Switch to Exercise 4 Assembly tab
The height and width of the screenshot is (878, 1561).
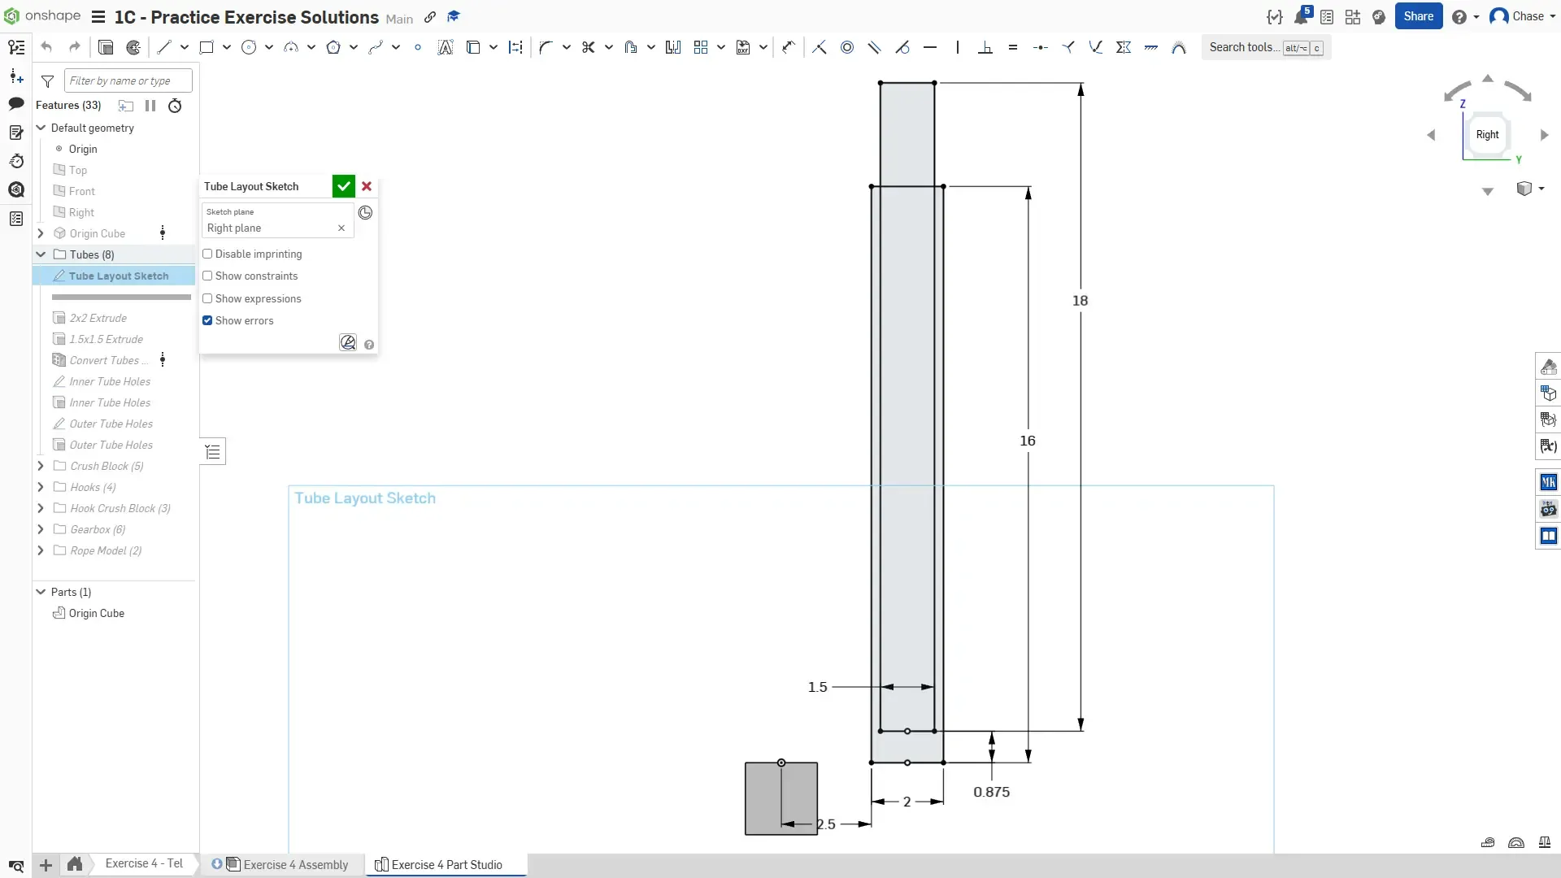(x=295, y=864)
